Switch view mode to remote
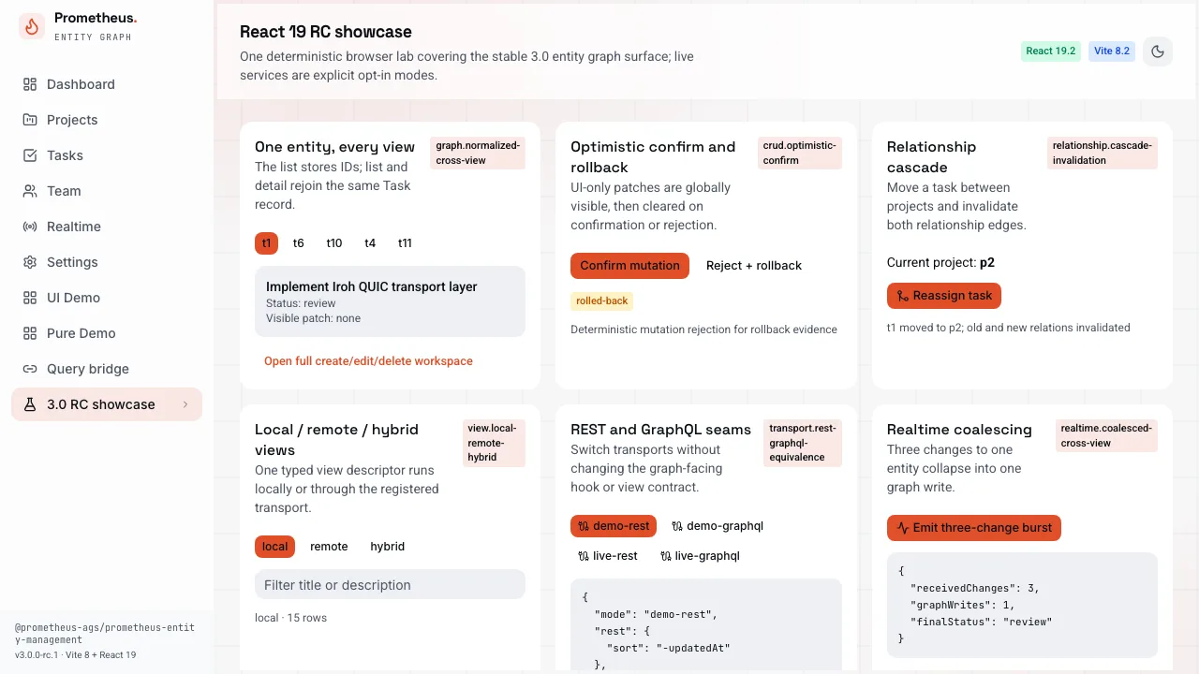Screen dimensions: 1199x674 329,547
